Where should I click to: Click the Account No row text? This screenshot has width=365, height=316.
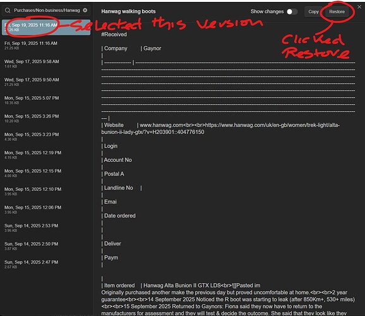pyautogui.click(x=118, y=160)
